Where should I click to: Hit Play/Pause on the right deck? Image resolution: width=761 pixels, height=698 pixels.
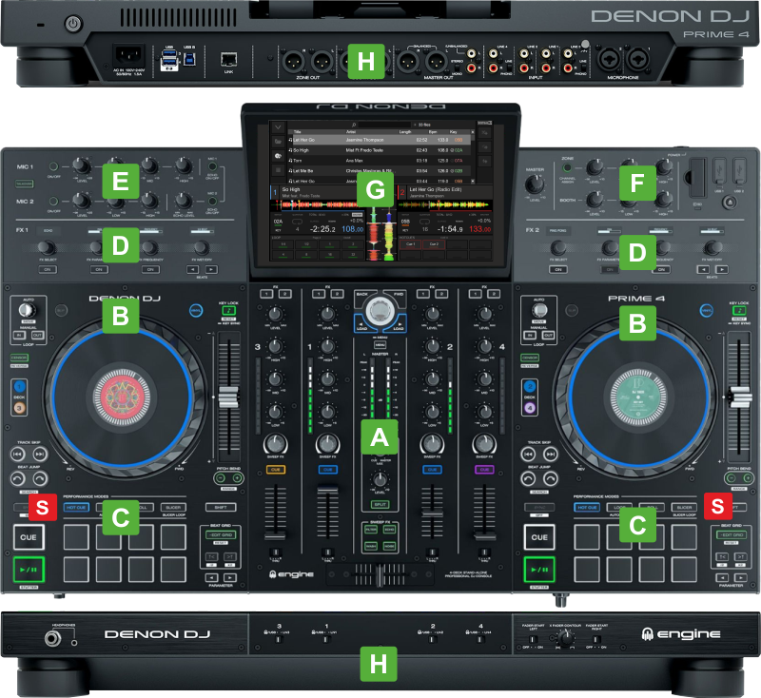pos(539,570)
